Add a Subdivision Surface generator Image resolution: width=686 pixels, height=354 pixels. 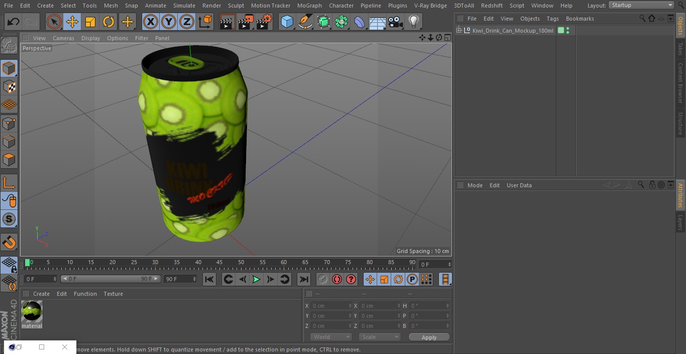323,22
